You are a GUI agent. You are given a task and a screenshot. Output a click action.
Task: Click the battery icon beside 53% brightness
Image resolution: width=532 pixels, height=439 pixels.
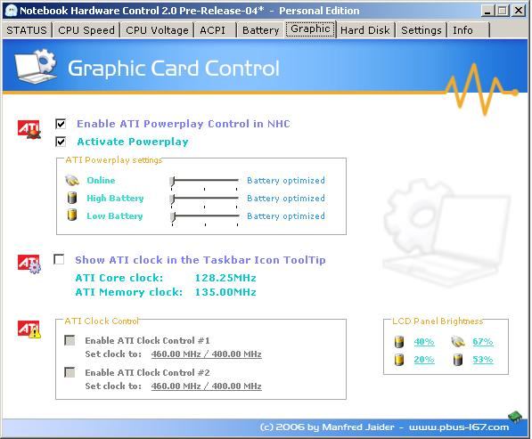[x=458, y=360]
